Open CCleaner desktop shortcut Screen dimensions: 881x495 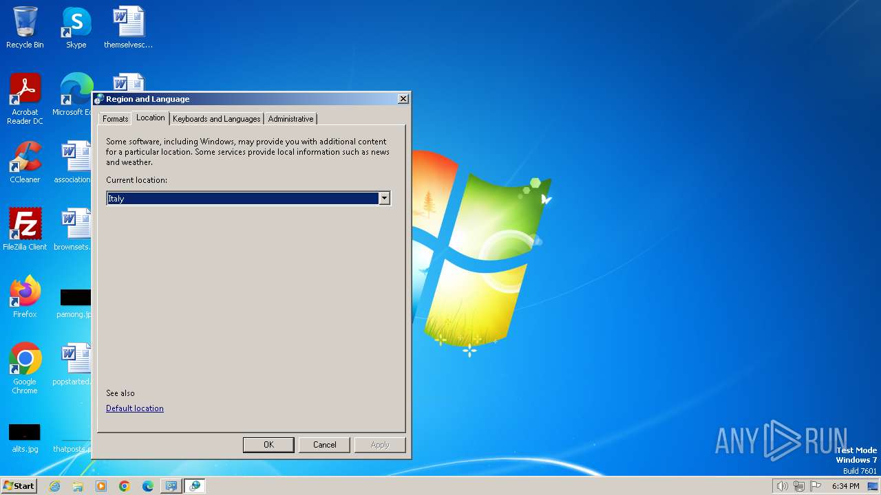pos(25,162)
